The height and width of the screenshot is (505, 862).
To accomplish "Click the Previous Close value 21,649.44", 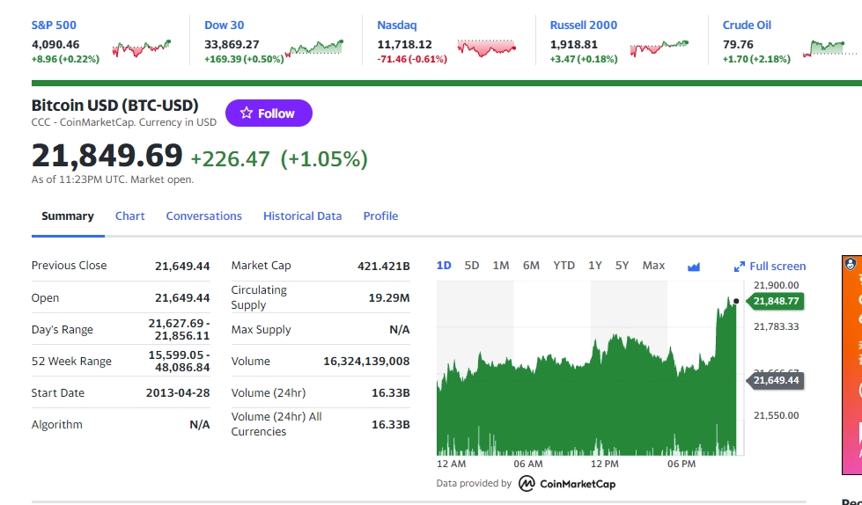I will [182, 266].
